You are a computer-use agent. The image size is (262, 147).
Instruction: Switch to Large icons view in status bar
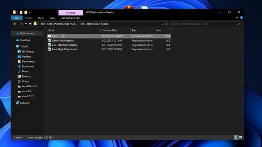(x=240, y=138)
